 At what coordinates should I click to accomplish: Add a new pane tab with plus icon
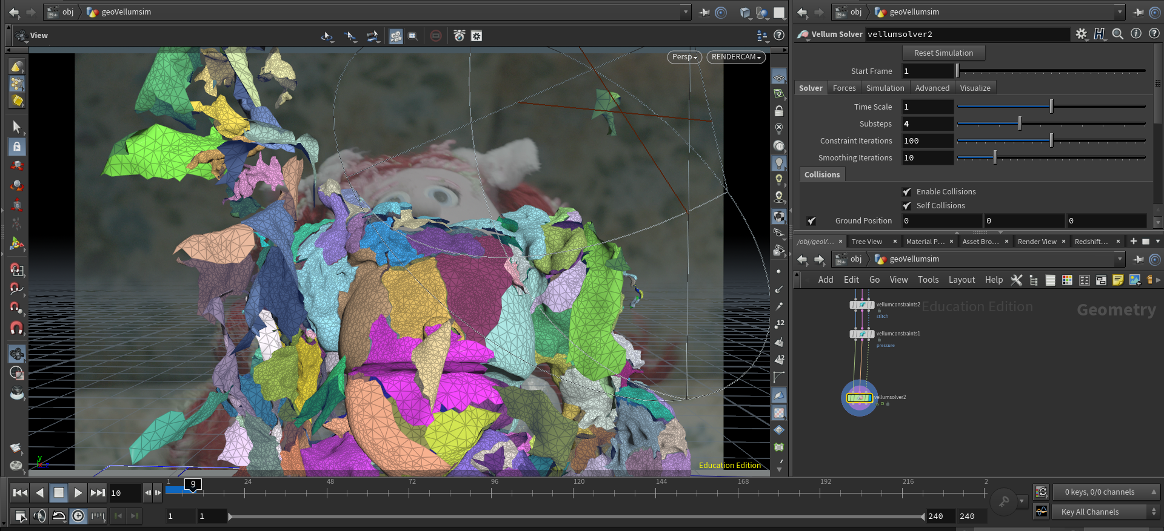pyautogui.click(x=1133, y=242)
